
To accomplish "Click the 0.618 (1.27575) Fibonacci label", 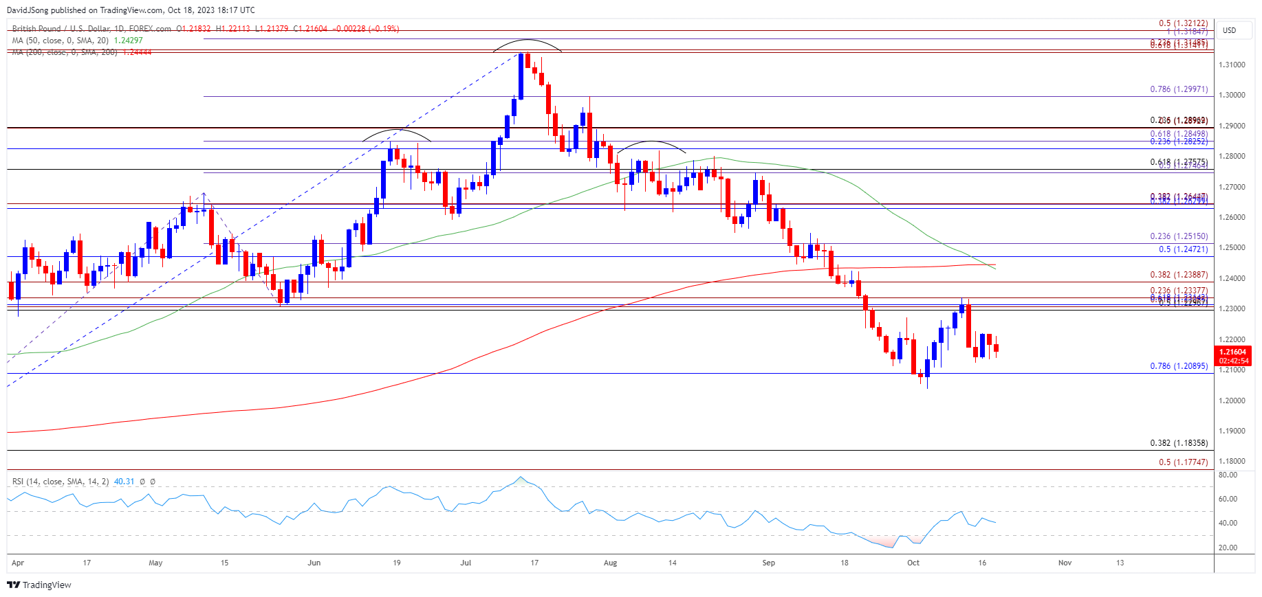I will (x=1179, y=162).
